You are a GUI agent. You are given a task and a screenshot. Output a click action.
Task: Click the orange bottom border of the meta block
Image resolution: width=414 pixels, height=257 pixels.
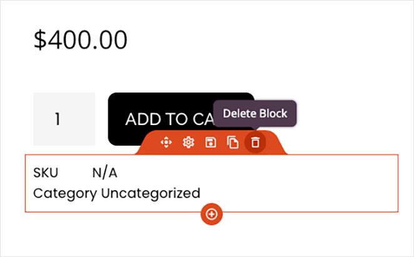tap(304, 211)
